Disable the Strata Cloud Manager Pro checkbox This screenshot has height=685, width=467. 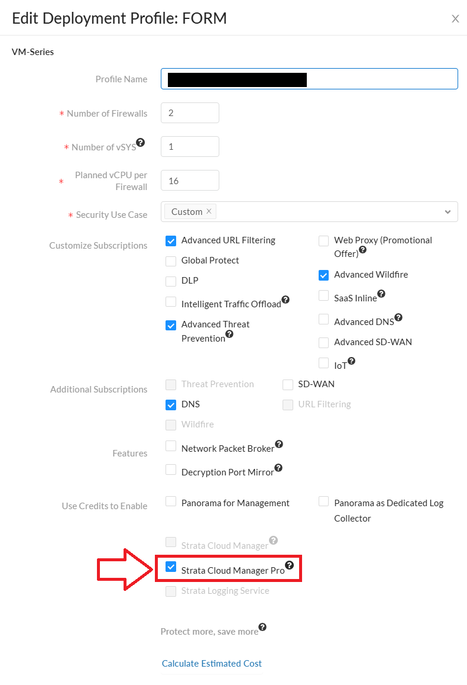[x=171, y=567]
